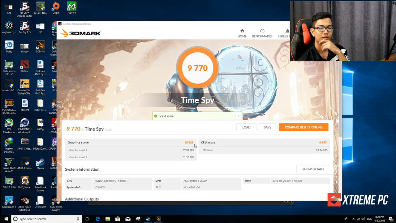Screen dimensions: 396x223
Task: Click the Steam taskbar icon
Action: click(148, 219)
